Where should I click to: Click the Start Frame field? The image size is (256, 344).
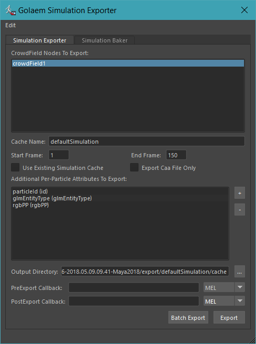click(x=59, y=155)
